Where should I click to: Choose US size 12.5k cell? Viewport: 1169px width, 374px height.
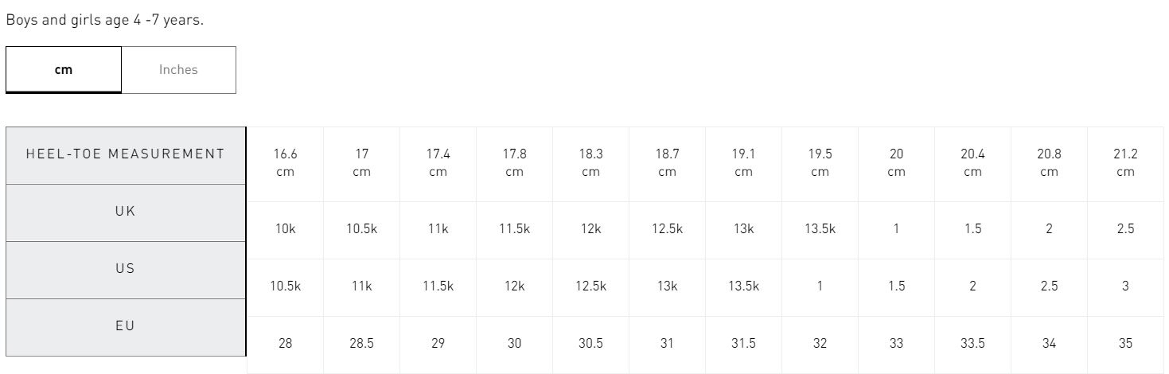590,286
